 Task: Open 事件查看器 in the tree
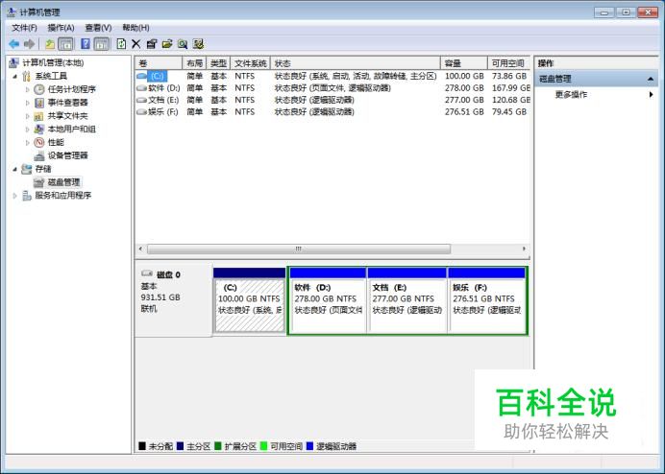(x=67, y=103)
